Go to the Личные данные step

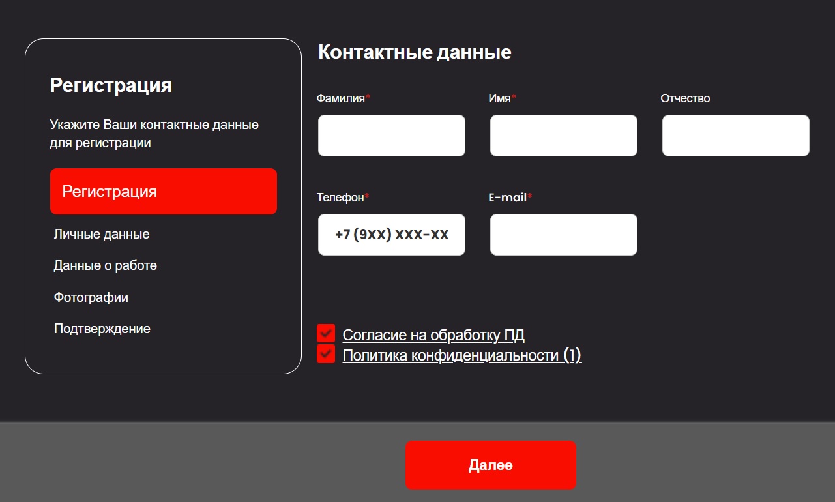click(102, 234)
